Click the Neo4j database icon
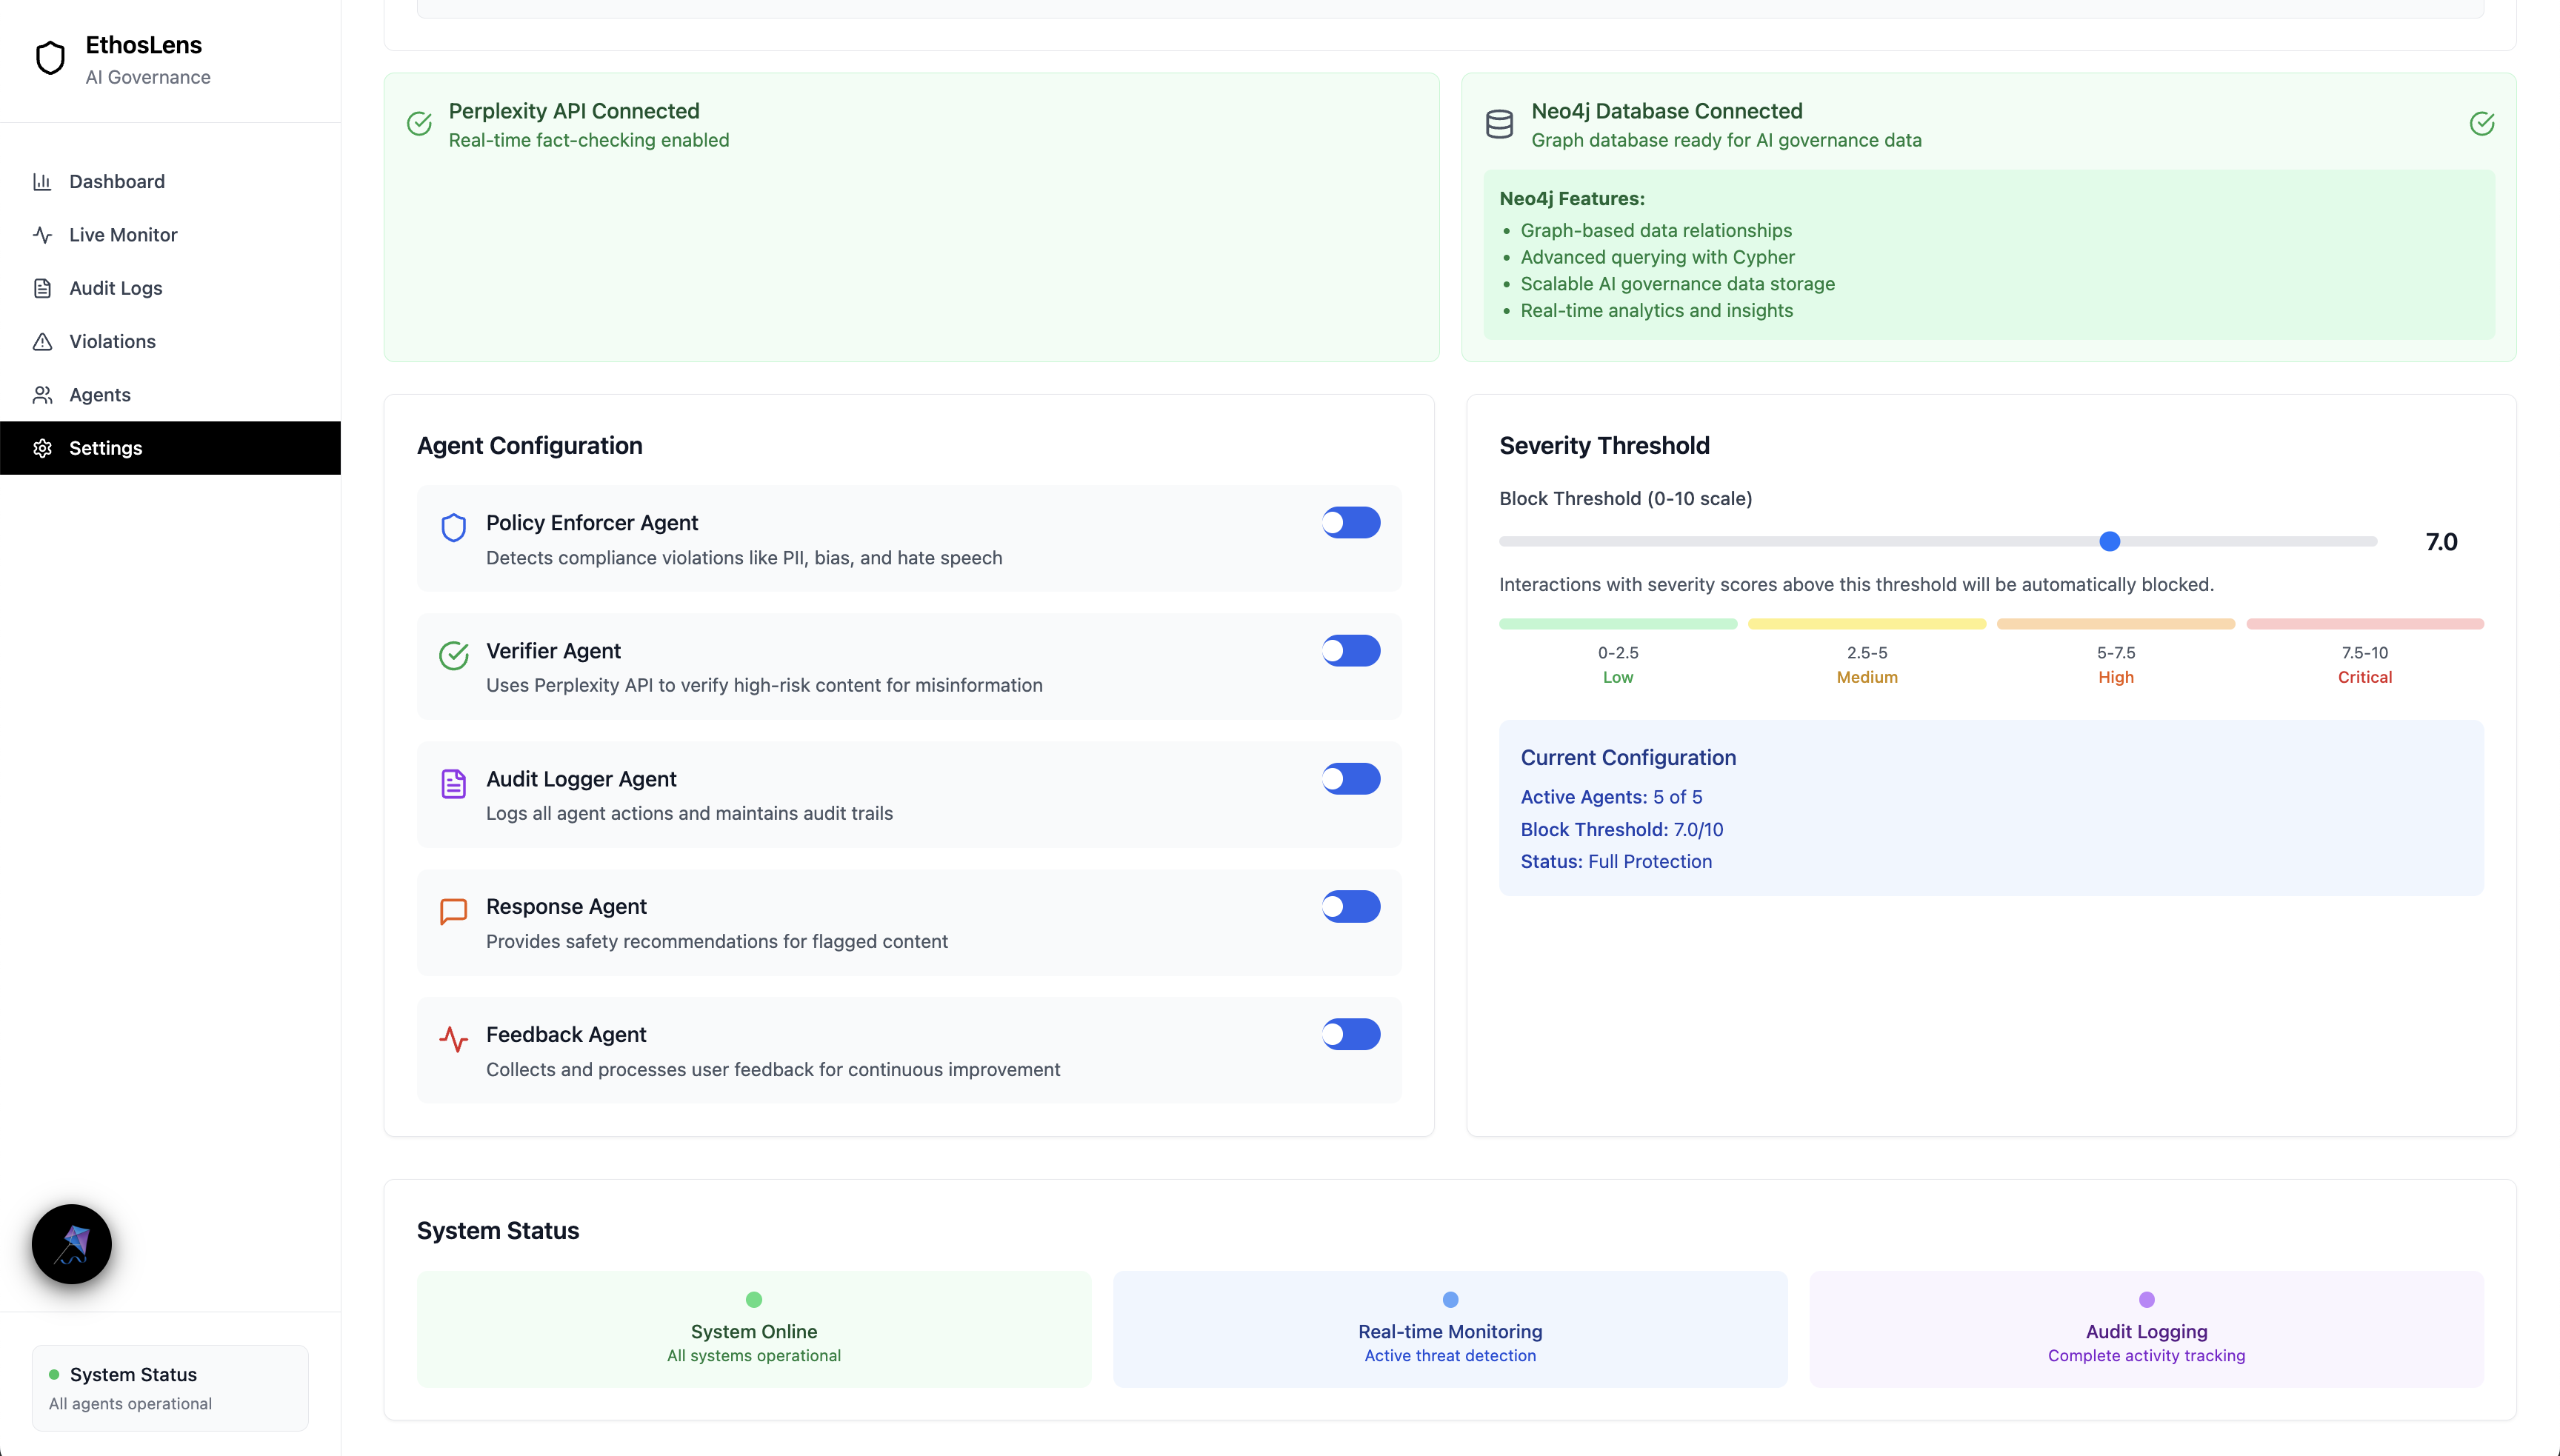The width and height of the screenshot is (2560, 1456). (x=1499, y=124)
